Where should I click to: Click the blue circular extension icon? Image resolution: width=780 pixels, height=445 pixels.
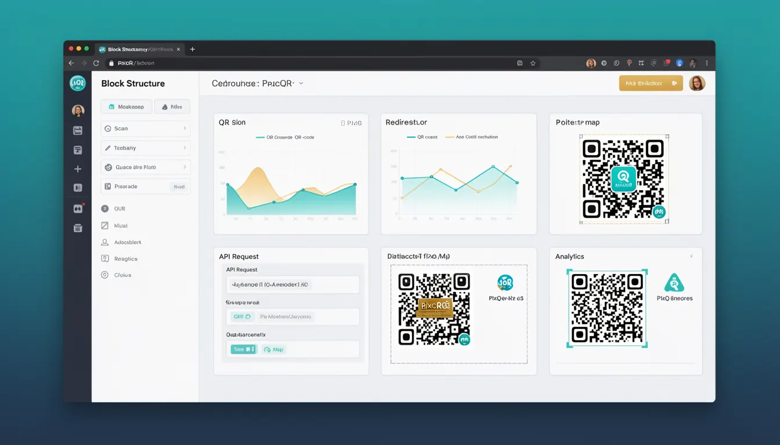pyautogui.click(x=680, y=63)
